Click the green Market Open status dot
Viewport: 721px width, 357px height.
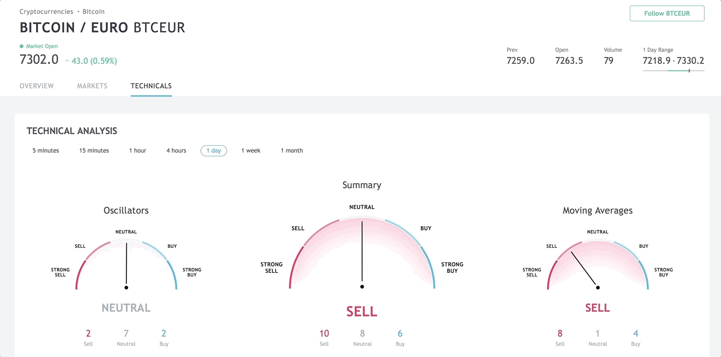click(21, 46)
